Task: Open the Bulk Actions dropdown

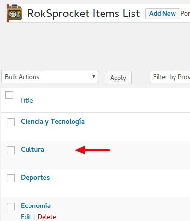Action: click(x=50, y=77)
